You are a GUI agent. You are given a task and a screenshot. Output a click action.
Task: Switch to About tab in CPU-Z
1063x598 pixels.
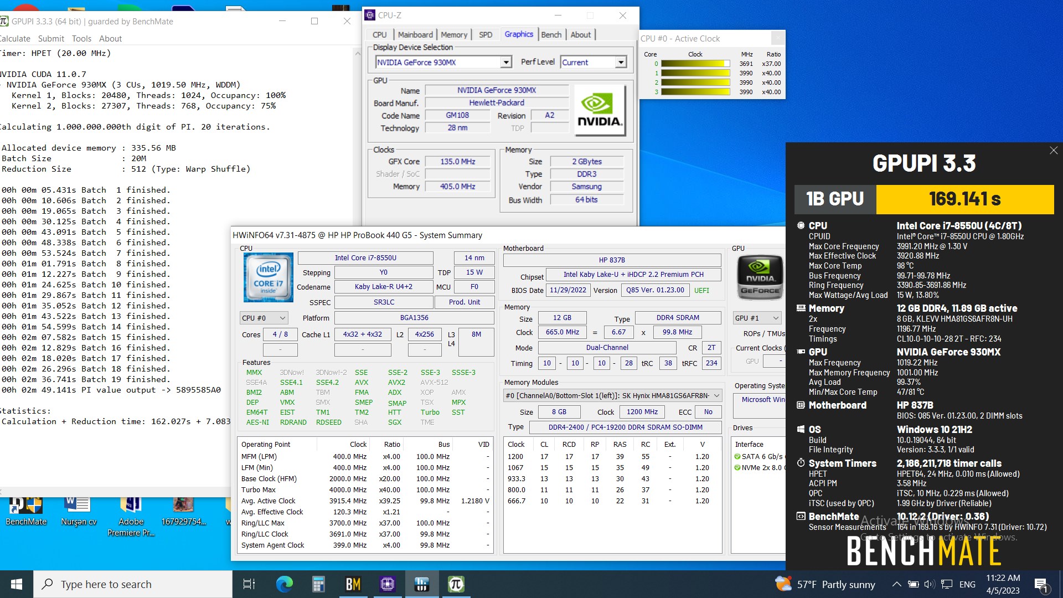[x=581, y=34]
